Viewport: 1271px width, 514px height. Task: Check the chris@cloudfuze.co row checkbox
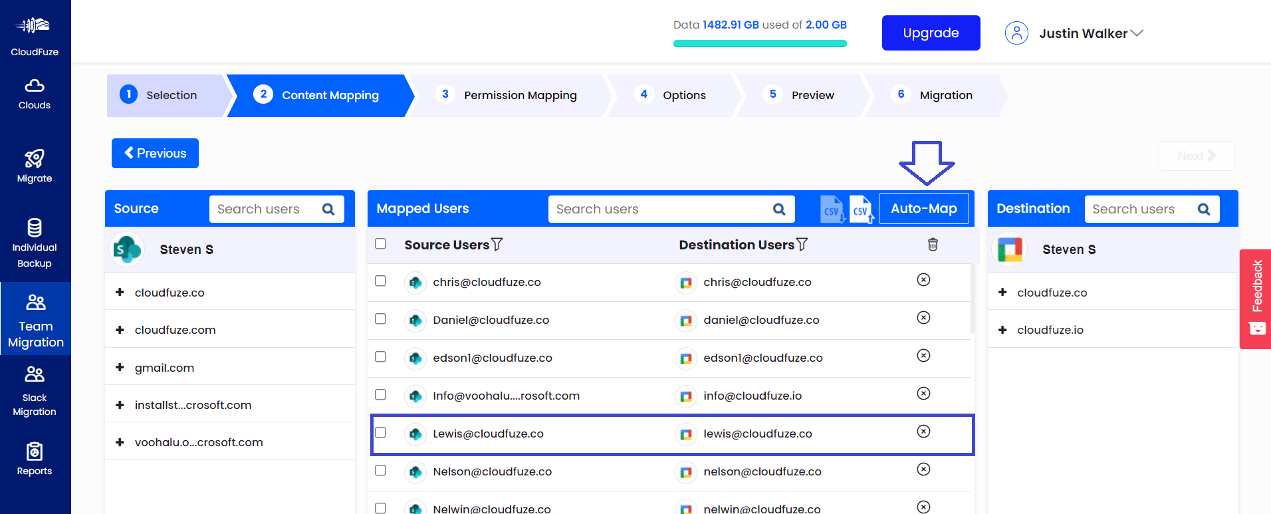click(x=380, y=281)
